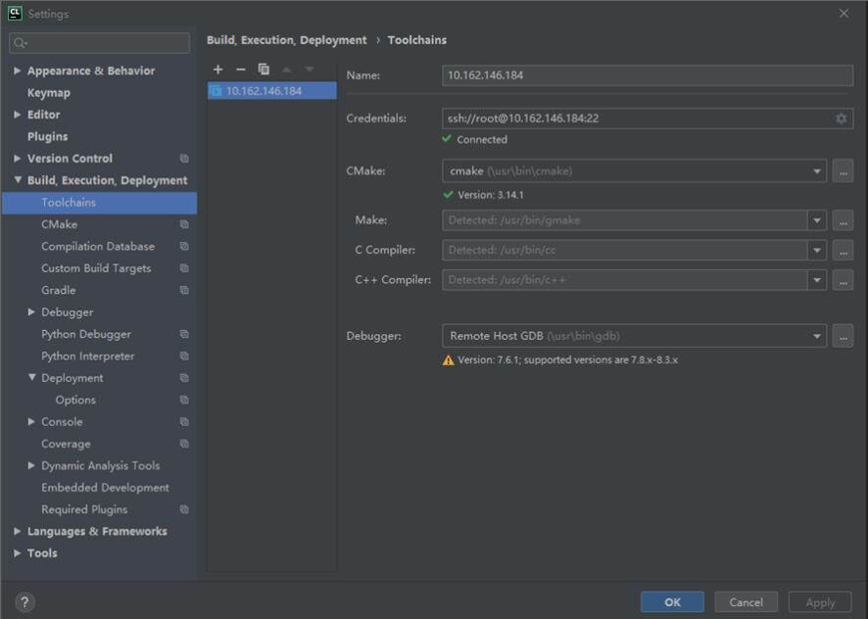Browse for Make executable path

[x=843, y=221]
